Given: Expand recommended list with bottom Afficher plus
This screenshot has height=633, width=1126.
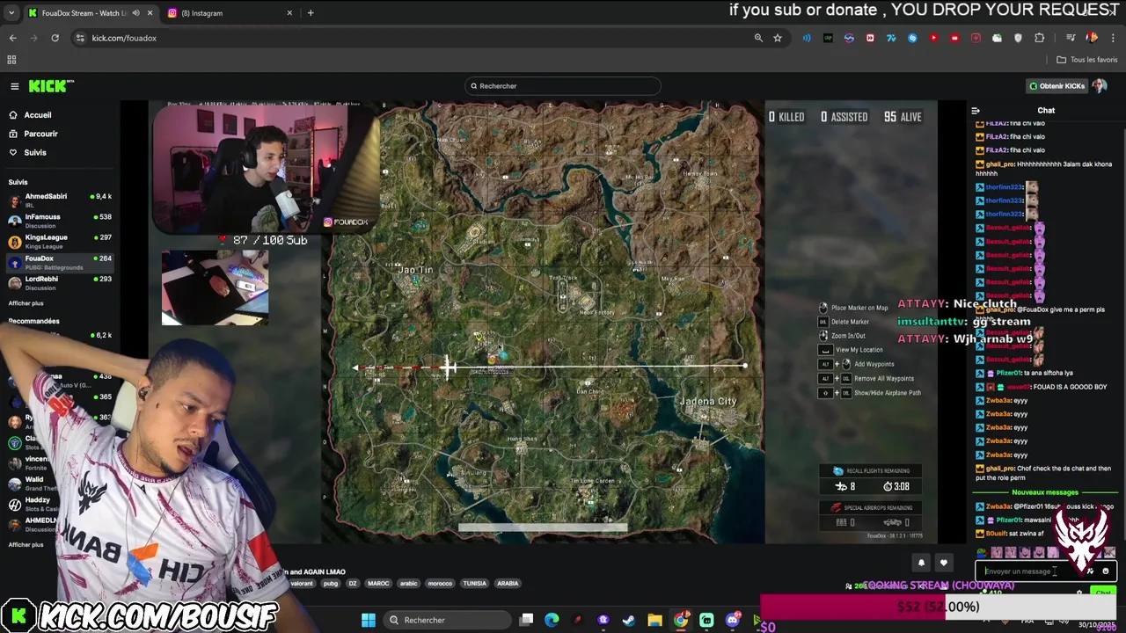Looking at the screenshot, I should click(x=26, y=545).
